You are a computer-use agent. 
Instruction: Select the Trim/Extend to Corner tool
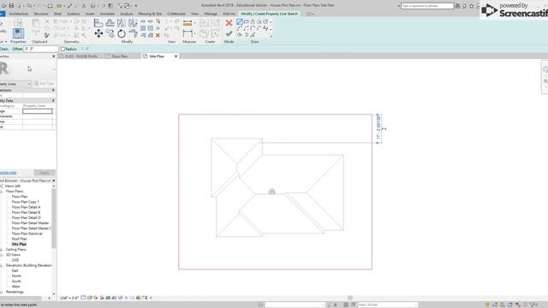133,33
